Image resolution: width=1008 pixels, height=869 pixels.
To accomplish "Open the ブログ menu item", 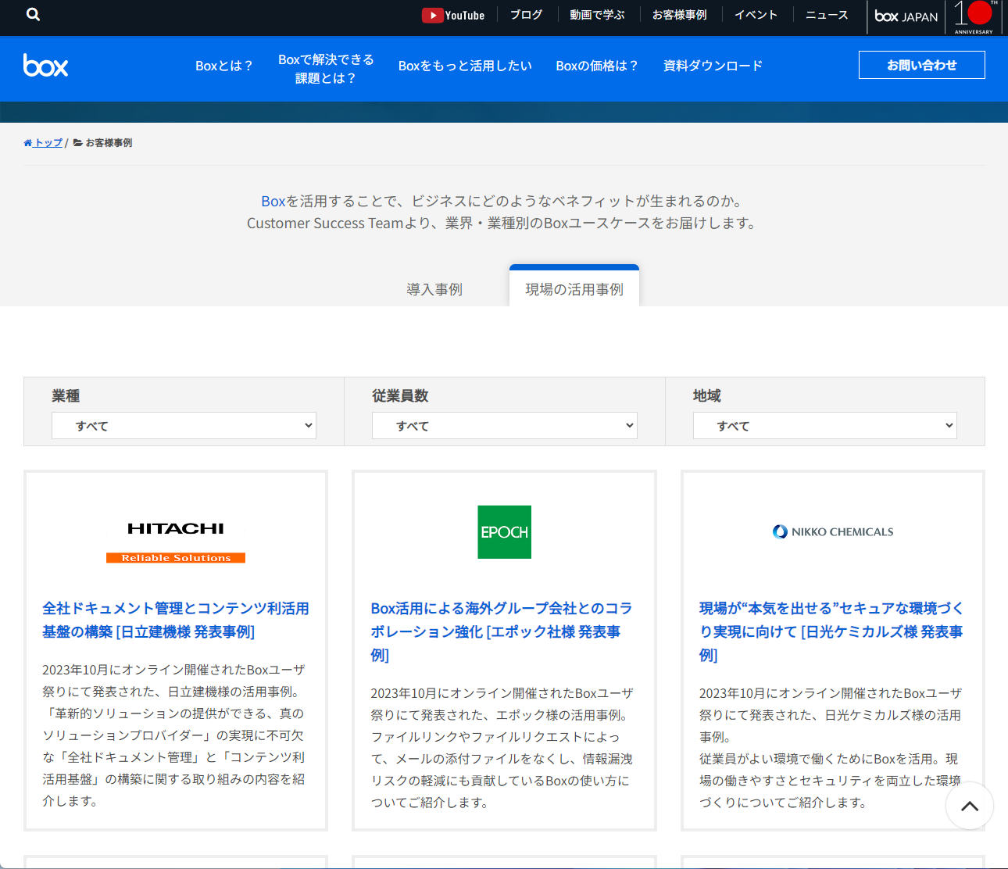I will [x=526, y=15].
